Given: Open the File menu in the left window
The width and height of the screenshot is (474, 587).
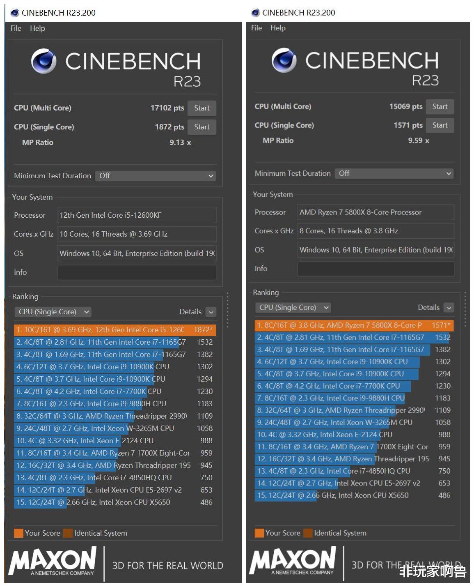Looking at the screenshot, I should coord(16,28).
